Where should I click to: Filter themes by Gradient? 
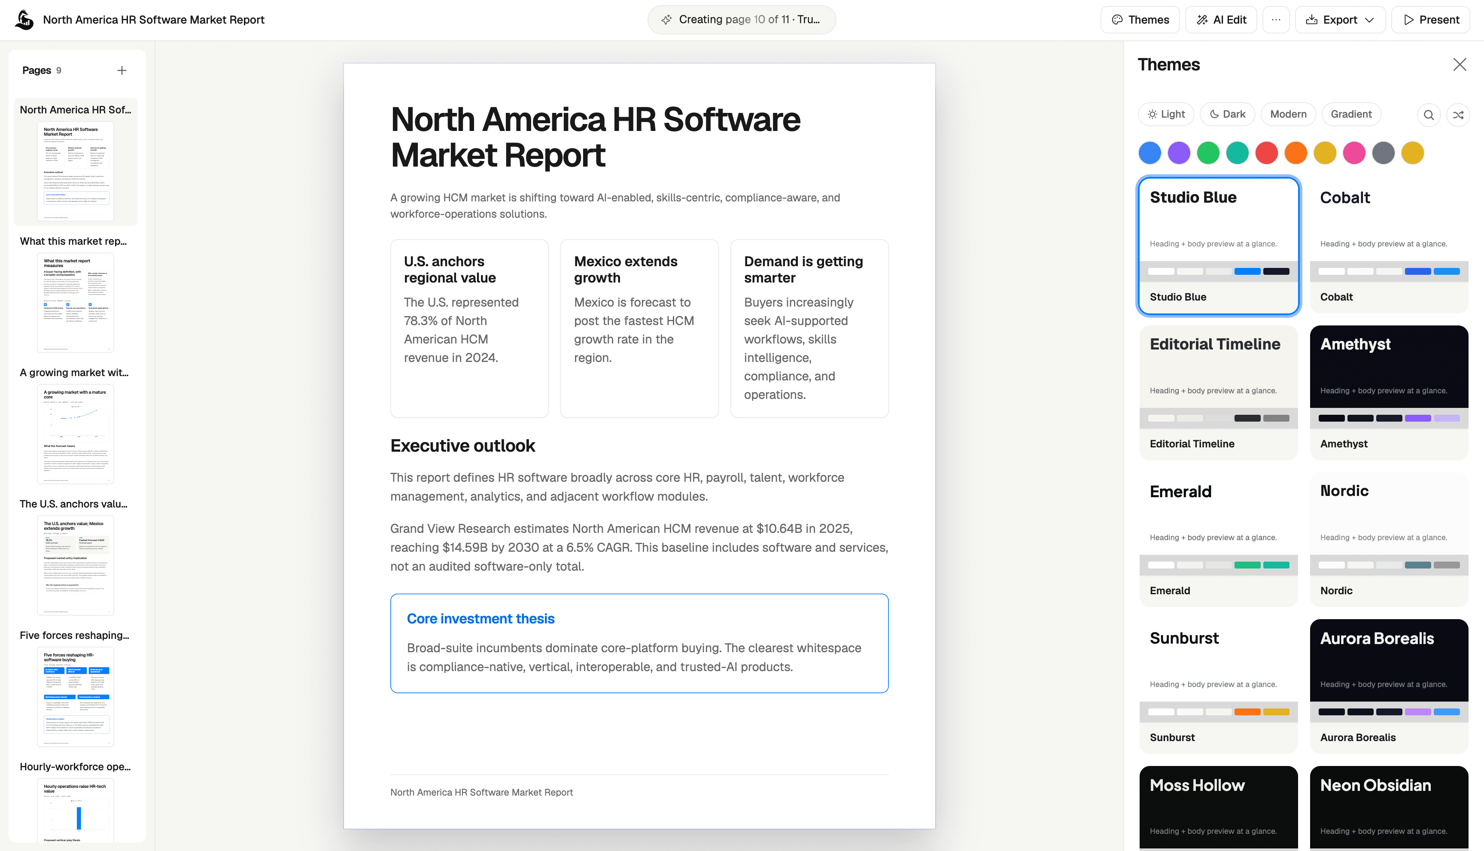[x=1351, y=114]
